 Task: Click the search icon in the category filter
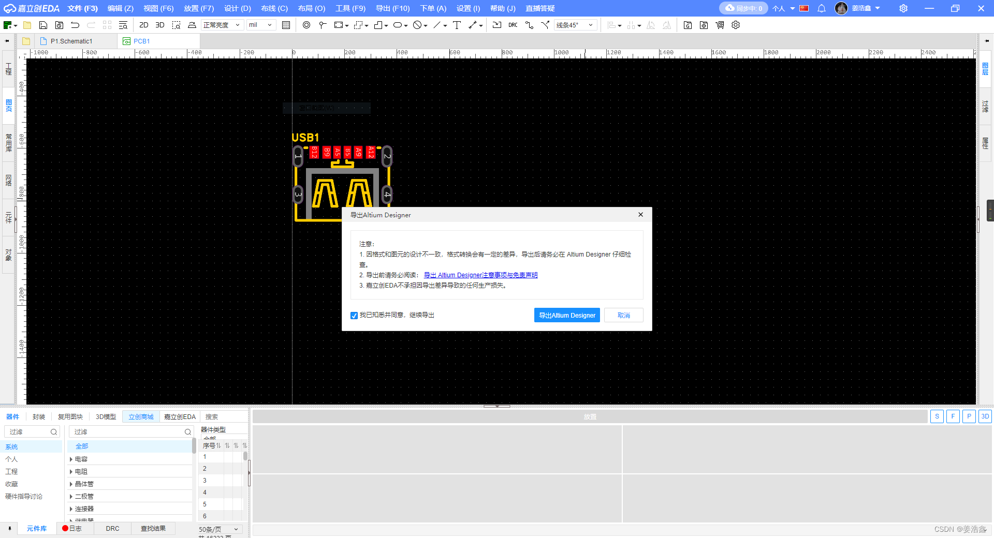pyautogui.click(x=188, y=432)
